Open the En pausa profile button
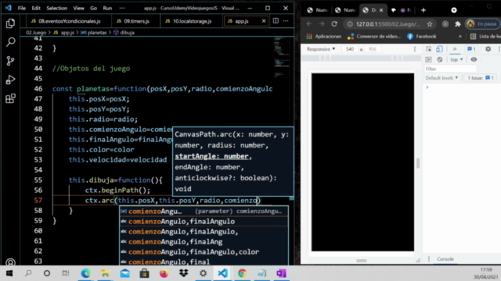501x281 pixels. (482, 24)
